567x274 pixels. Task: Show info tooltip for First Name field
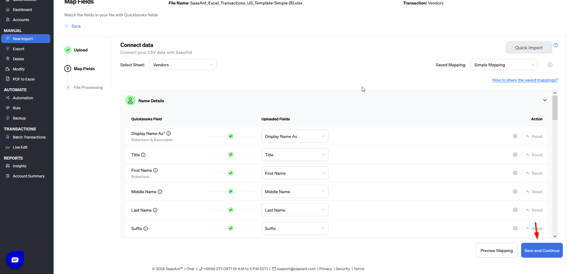tap(155, 170)
